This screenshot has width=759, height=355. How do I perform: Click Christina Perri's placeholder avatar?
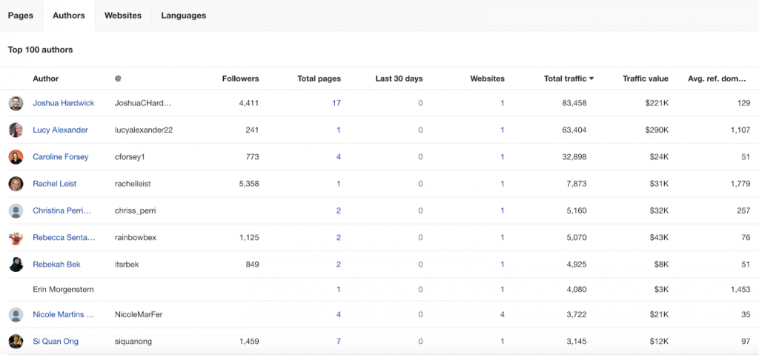(x=16, y=210)
